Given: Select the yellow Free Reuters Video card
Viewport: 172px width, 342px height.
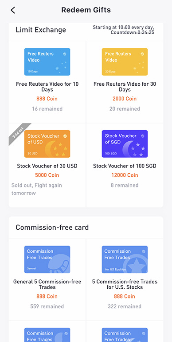Looking at the screenshot, I should (x=125, y=62).
